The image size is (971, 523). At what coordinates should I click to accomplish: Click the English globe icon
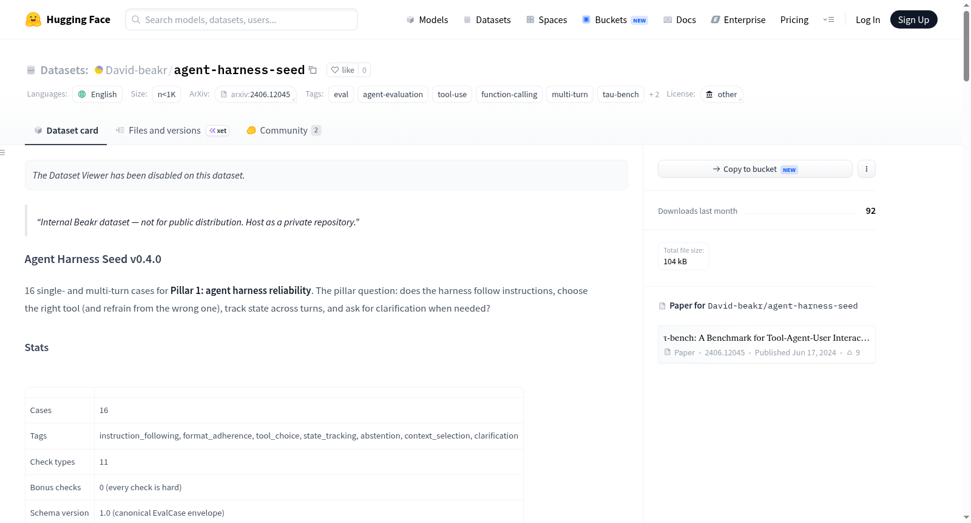point(82,94)
